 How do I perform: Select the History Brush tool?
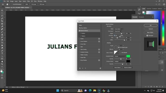[x=2, y=37]
